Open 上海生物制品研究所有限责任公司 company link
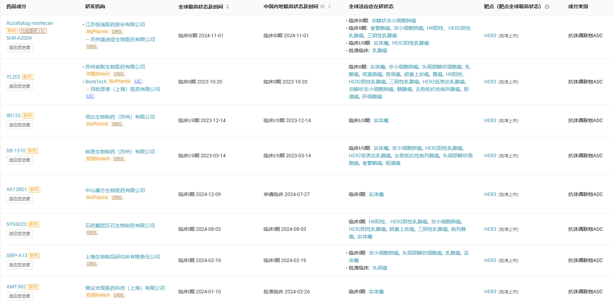 coord(123,257)
